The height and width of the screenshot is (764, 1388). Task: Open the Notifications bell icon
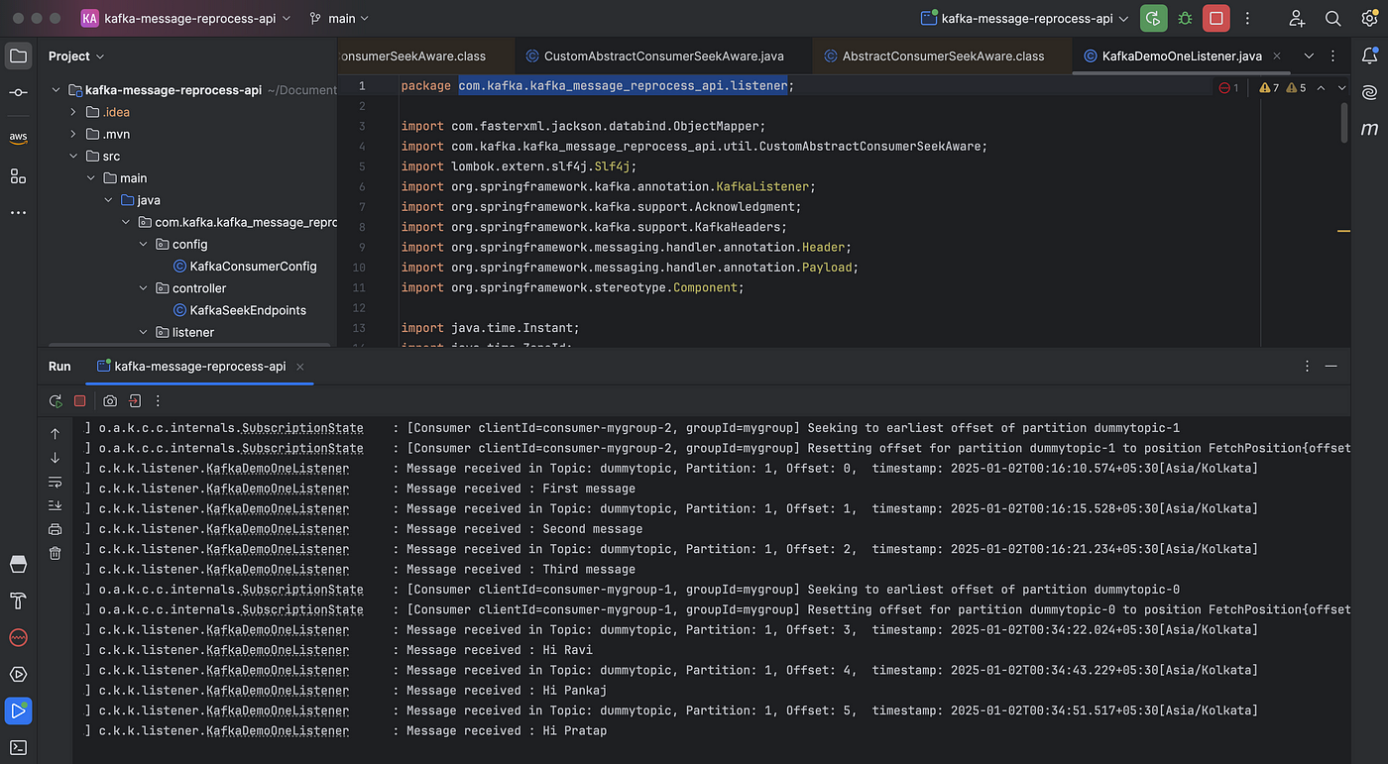pyautogui.click(x=1370, y=55)
